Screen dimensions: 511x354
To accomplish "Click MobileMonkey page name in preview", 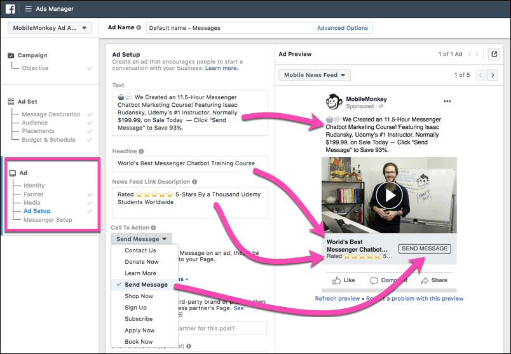I will coord(366,99).
